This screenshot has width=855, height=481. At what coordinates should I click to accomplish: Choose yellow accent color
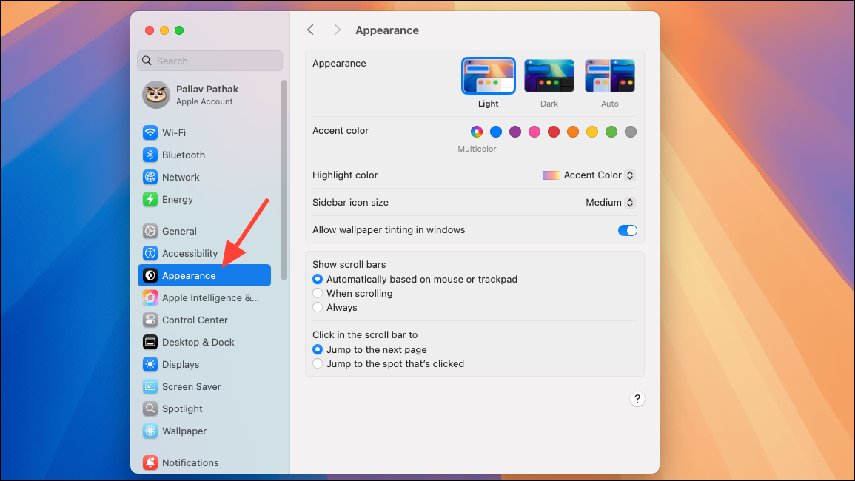coord(592,132)
